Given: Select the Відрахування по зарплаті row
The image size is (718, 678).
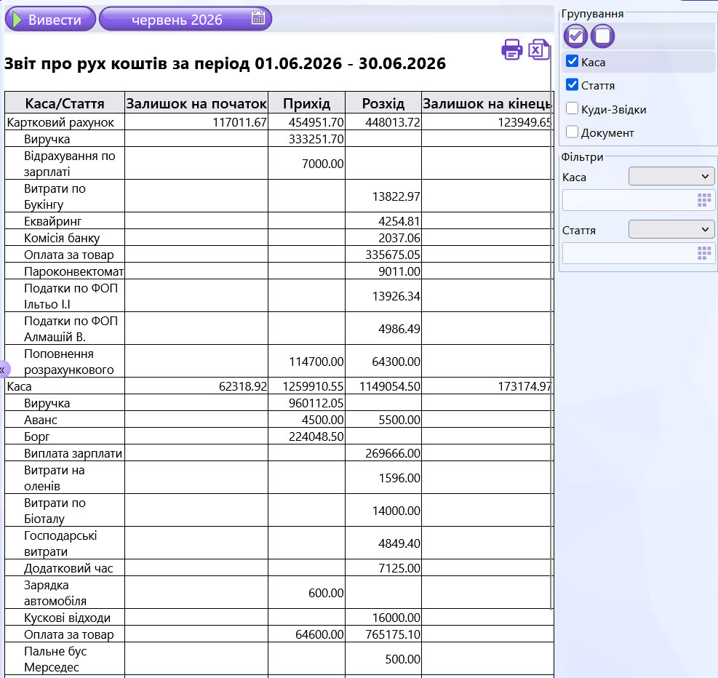Looking at the screenshot, I should pos(279,164).
